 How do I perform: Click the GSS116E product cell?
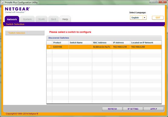[x=60, y=47]
